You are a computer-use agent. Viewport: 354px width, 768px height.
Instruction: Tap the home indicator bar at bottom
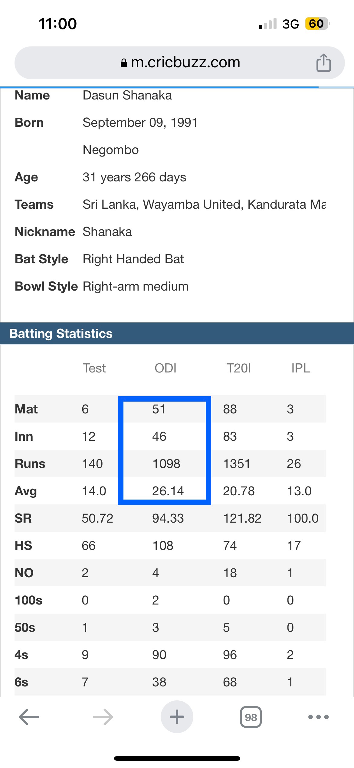[177, 758]
